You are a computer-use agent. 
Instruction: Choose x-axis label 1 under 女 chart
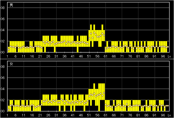[7, 115]
